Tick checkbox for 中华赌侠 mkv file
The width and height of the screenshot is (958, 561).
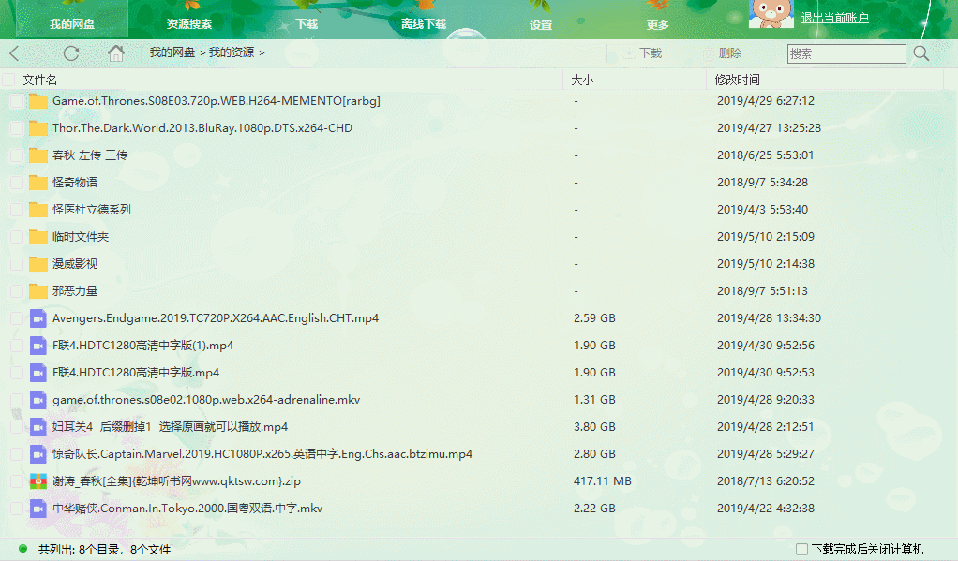(x=17, y=509)
